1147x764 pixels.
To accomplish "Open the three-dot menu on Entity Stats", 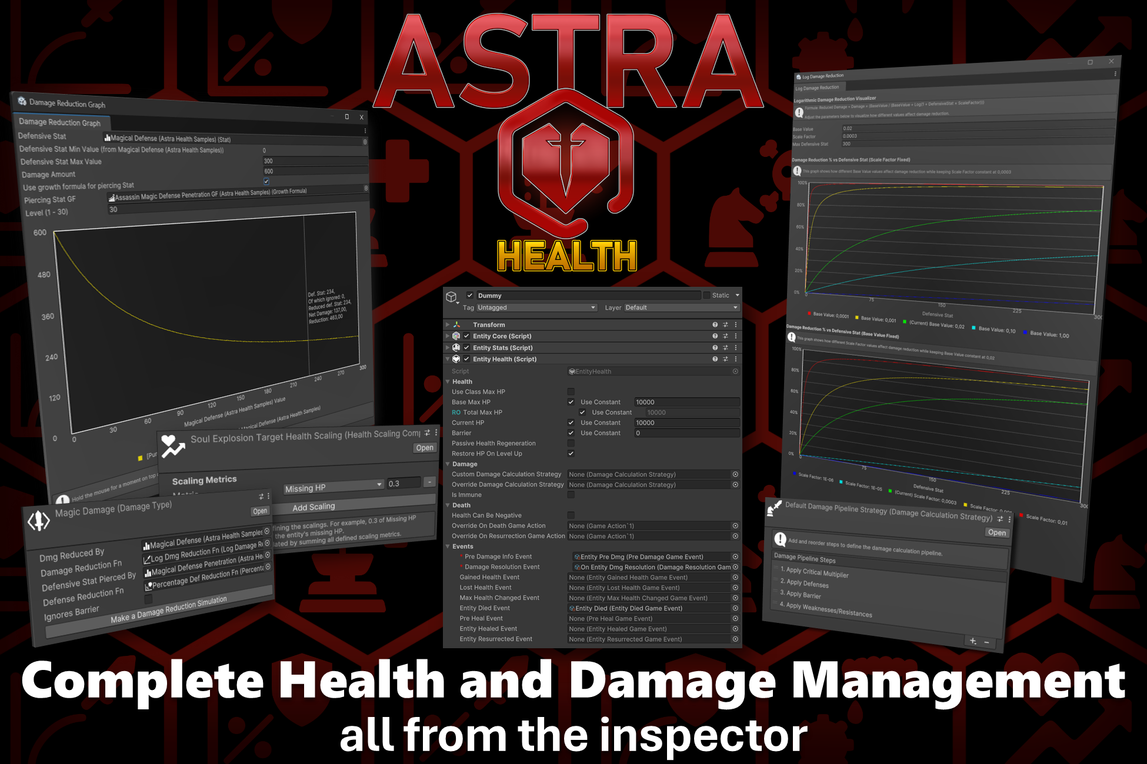I will tap(735, 347).
